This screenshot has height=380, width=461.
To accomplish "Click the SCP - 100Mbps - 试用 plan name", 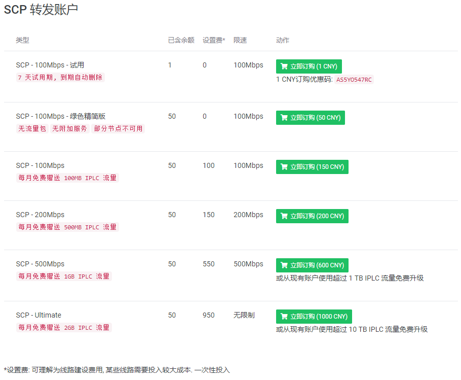I will tap(50, 65).
